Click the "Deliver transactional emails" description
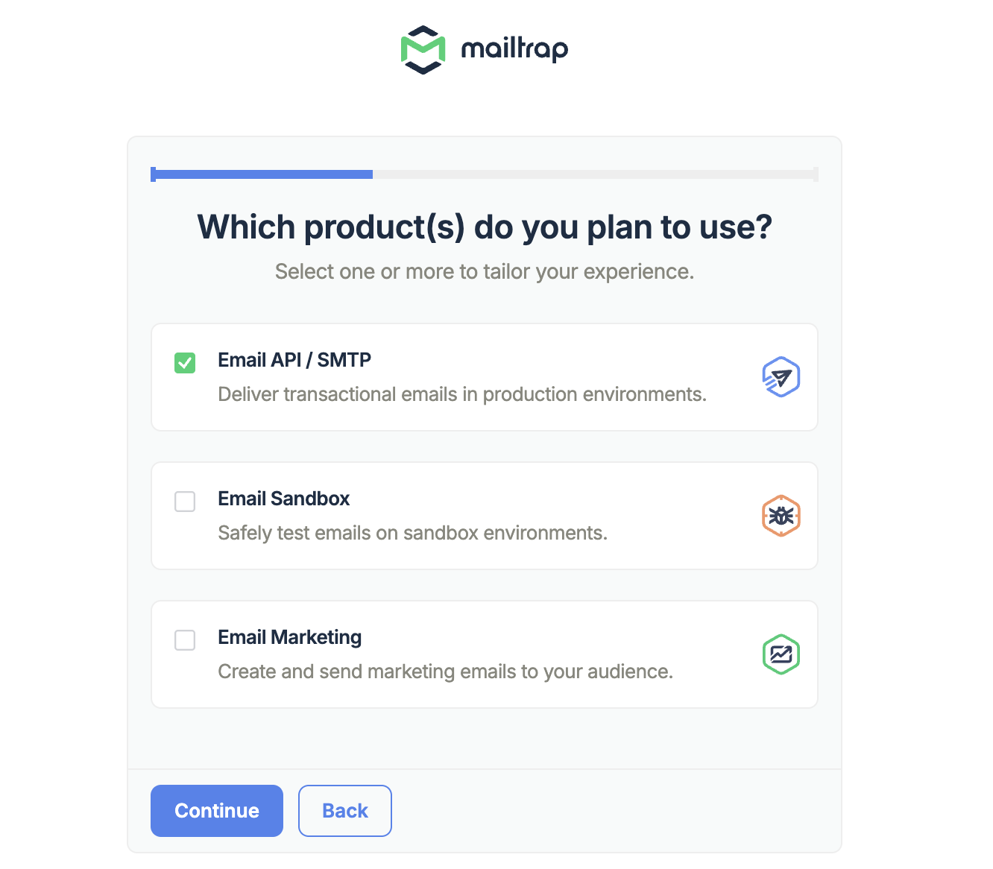This screenshot has width=993, height=869. [x=462, y=394]
